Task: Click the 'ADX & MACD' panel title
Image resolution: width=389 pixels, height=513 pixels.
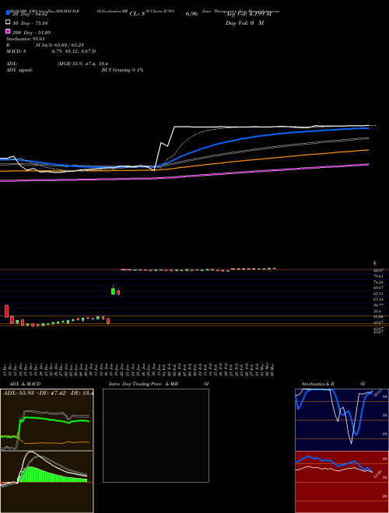Action: [25, 384]
